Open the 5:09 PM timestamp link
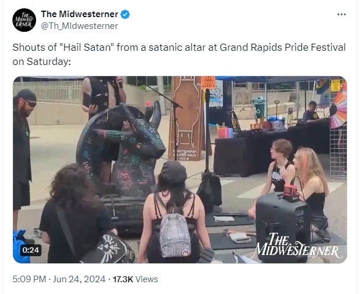The width and height of the screenshot is (361, 294). click(30, 279)
